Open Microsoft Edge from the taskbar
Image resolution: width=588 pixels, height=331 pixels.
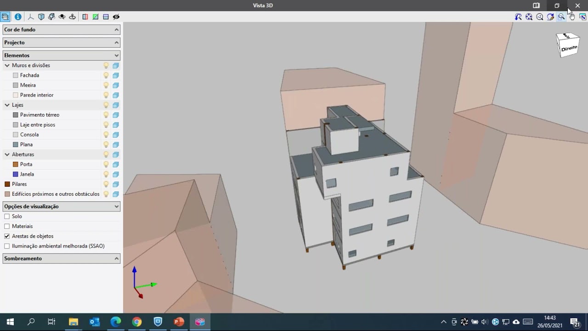click(116, 322)
